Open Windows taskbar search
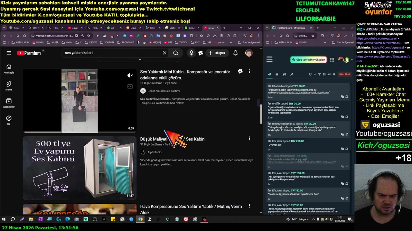 point(13,219)
